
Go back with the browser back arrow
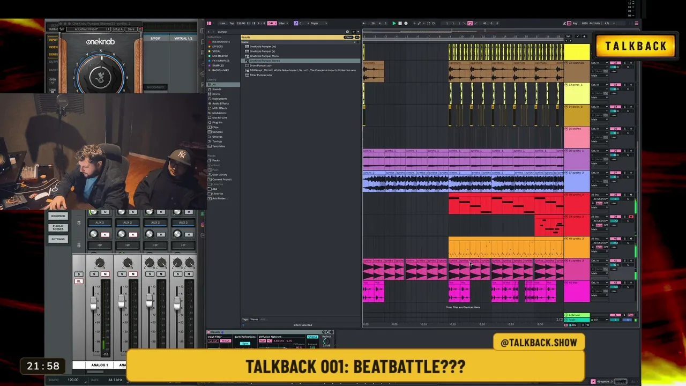(x=209, y=32)
